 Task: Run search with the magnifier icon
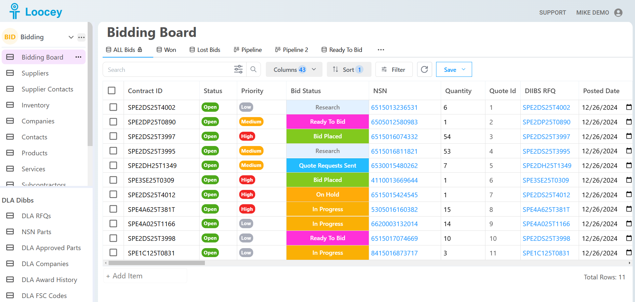(x=254, y=70)
